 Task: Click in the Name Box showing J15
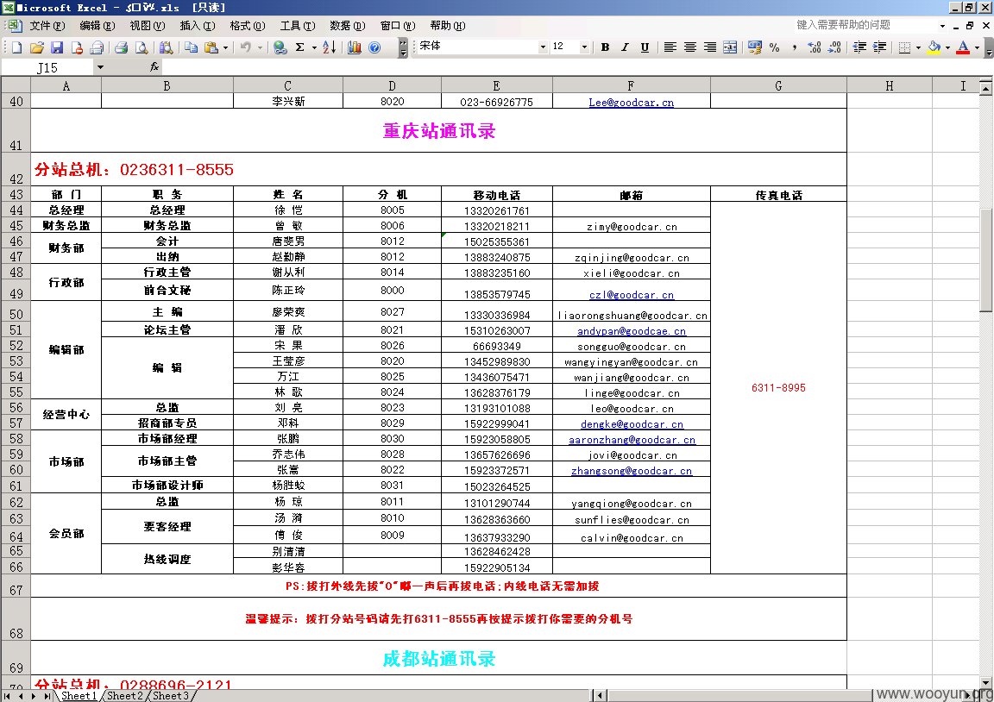(47, 67)
